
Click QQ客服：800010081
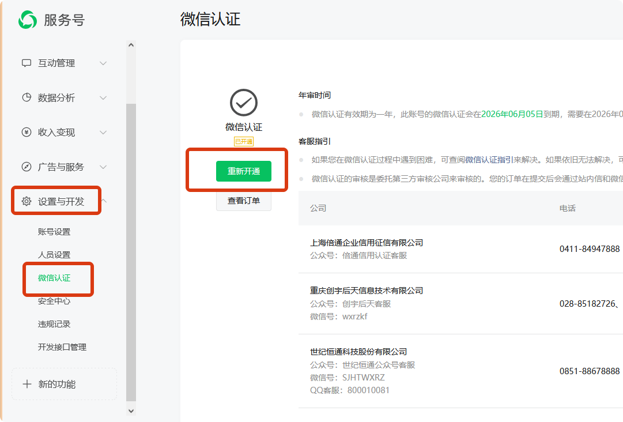(x=350, y=390)
